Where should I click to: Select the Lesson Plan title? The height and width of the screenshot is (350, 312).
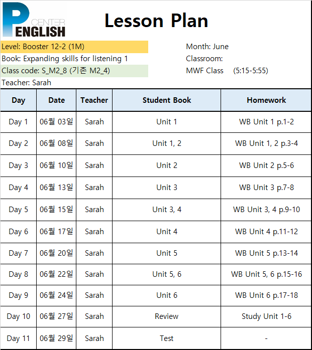click(x=156, y=21)
